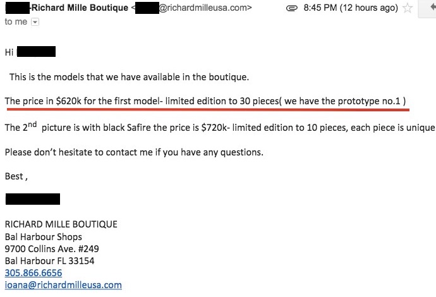This screenshot has width=436, height=297.
Task: Click the RICHARD MILLE BOUTIQUE signature heading
Action: [x=61, y=224]
